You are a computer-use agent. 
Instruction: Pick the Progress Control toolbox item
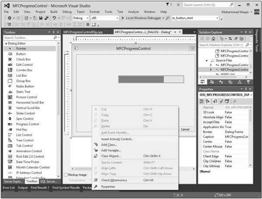27,124
